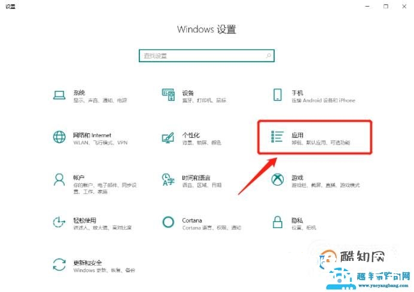Open the 系统 settings category
The width and height of the screenshot is (414, 292).
pyautogui.click(x=79, y=93)
